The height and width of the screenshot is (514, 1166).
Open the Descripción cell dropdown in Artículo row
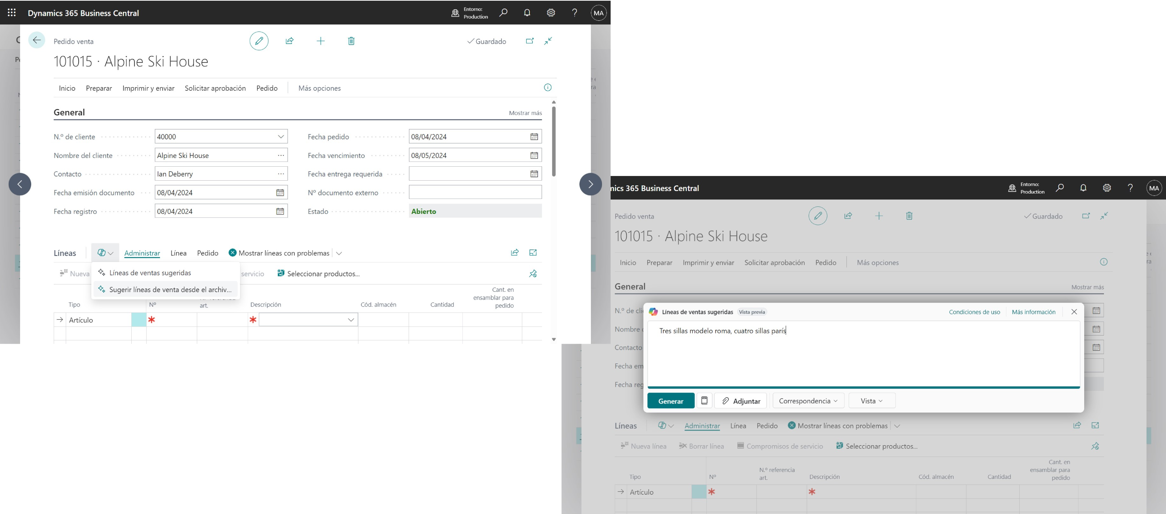(x=351, y=320)
